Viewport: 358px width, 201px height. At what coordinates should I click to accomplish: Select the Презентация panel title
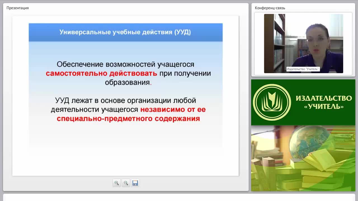coord(18,8)
